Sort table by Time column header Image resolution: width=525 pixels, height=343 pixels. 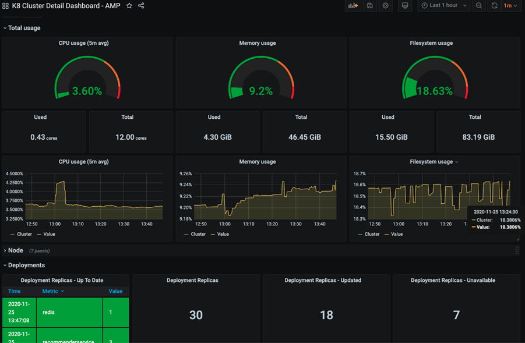pos(15,291)
